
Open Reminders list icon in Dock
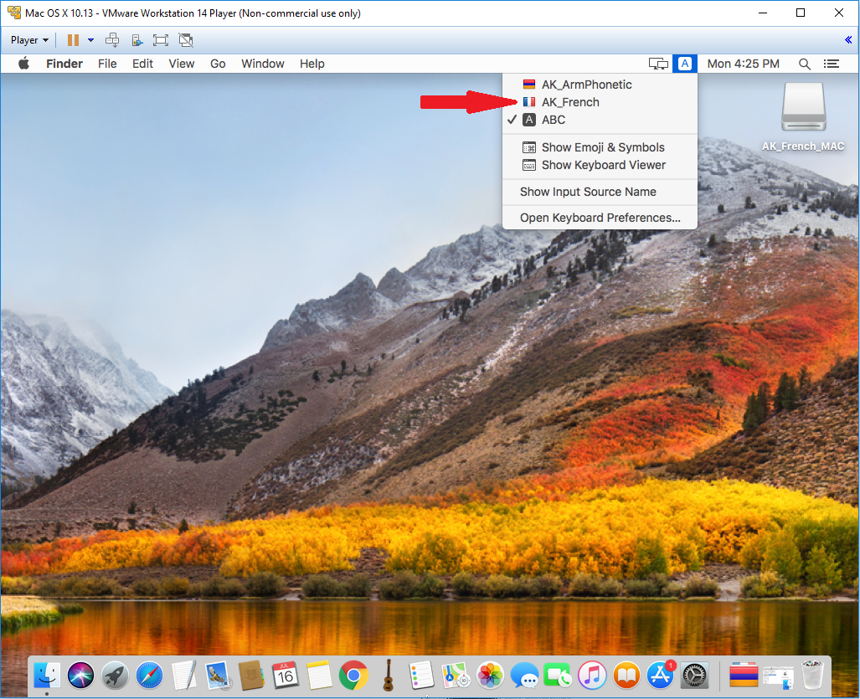tap(422, 675)
